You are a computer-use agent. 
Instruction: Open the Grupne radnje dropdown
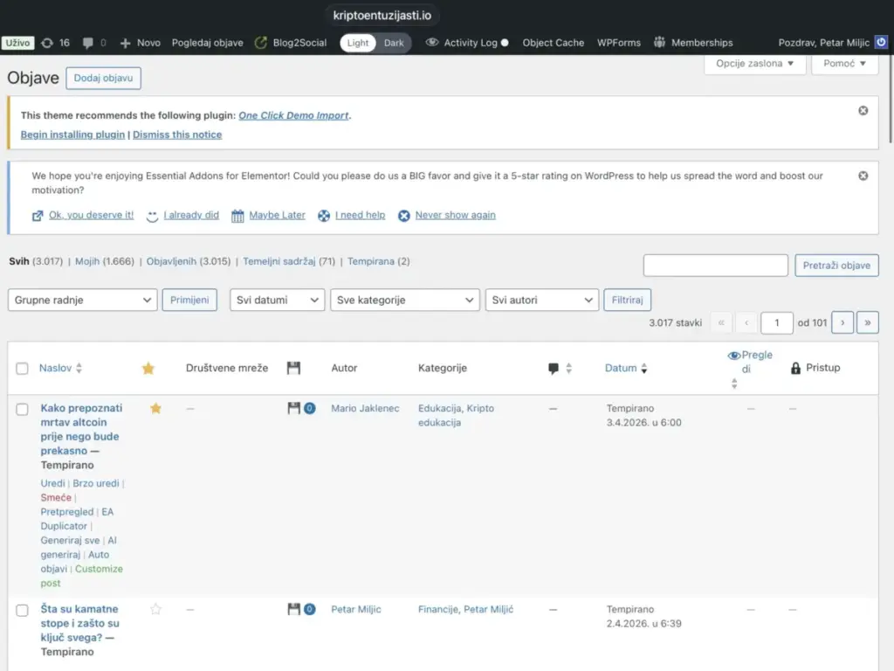pyautogui.click(x=82, y=300)
